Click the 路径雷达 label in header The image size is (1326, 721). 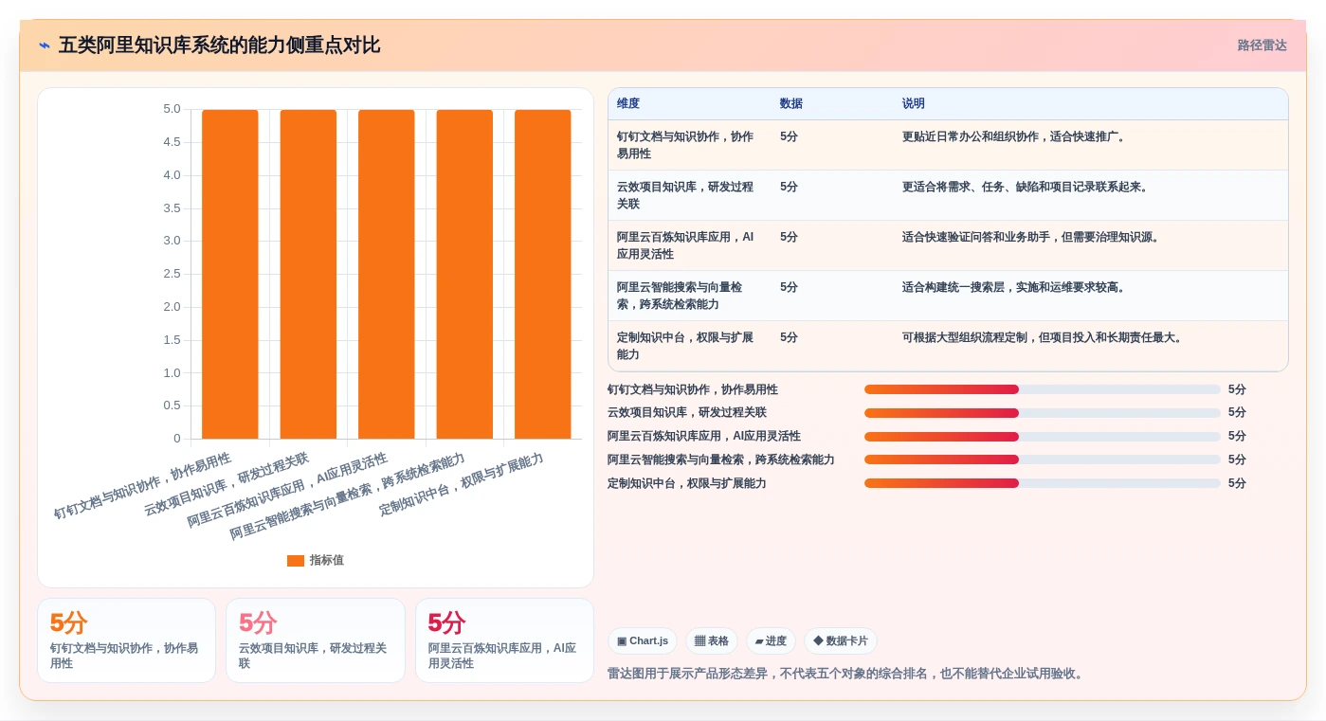coord(1262,45)
